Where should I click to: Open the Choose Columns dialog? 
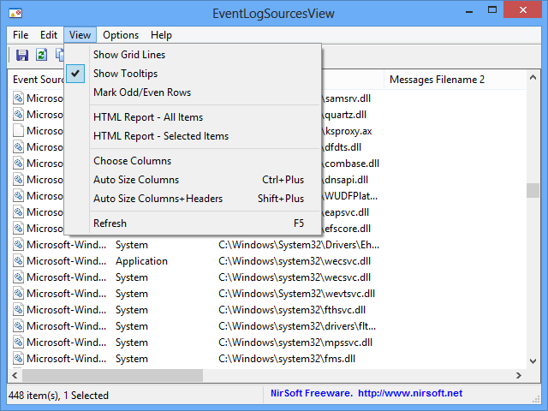point(193,161)
